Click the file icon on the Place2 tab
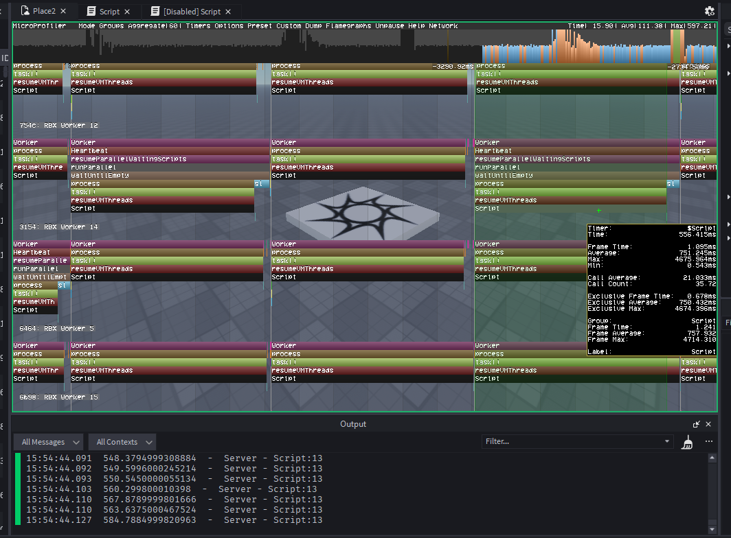This screenshot has height=538, width=731. point(23,11)
